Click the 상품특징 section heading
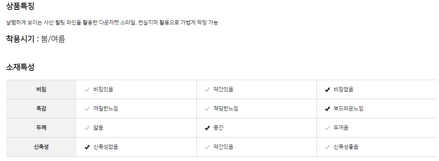The width and height of the screenshot is (439, 161). click(21, 7)
